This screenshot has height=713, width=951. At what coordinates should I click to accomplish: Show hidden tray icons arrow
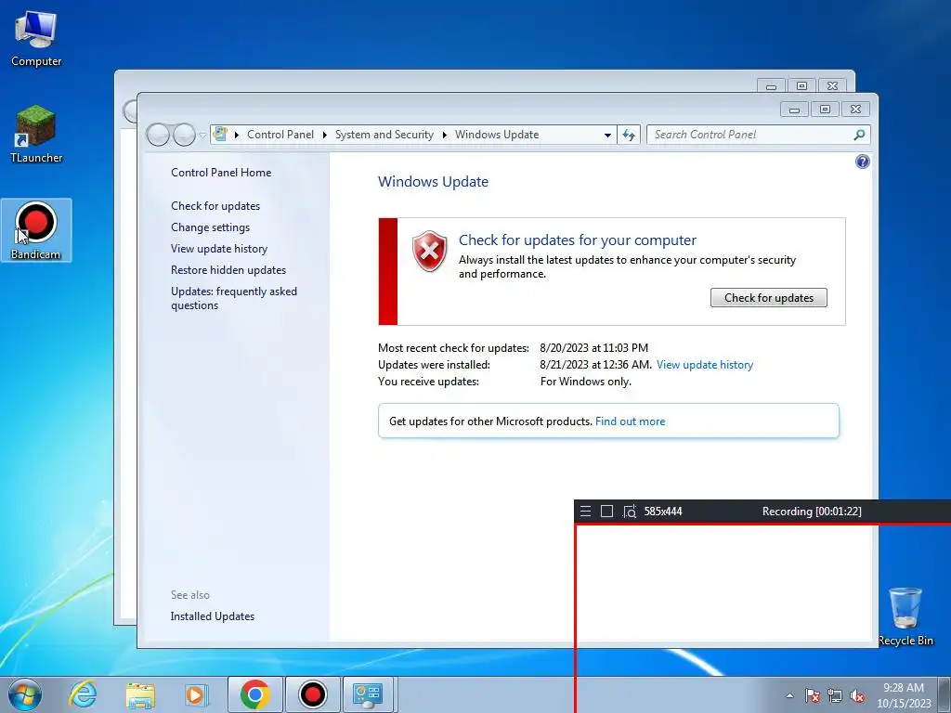(789, 695)
